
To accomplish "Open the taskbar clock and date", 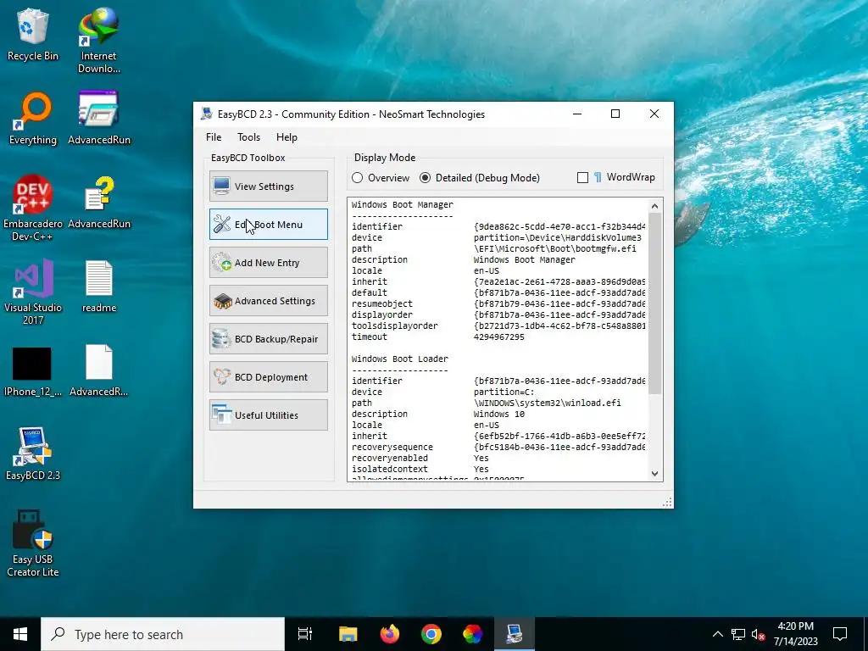I will (x=795, y=634).
